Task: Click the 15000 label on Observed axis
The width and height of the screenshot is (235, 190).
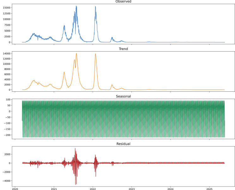Action: [7, 8]
